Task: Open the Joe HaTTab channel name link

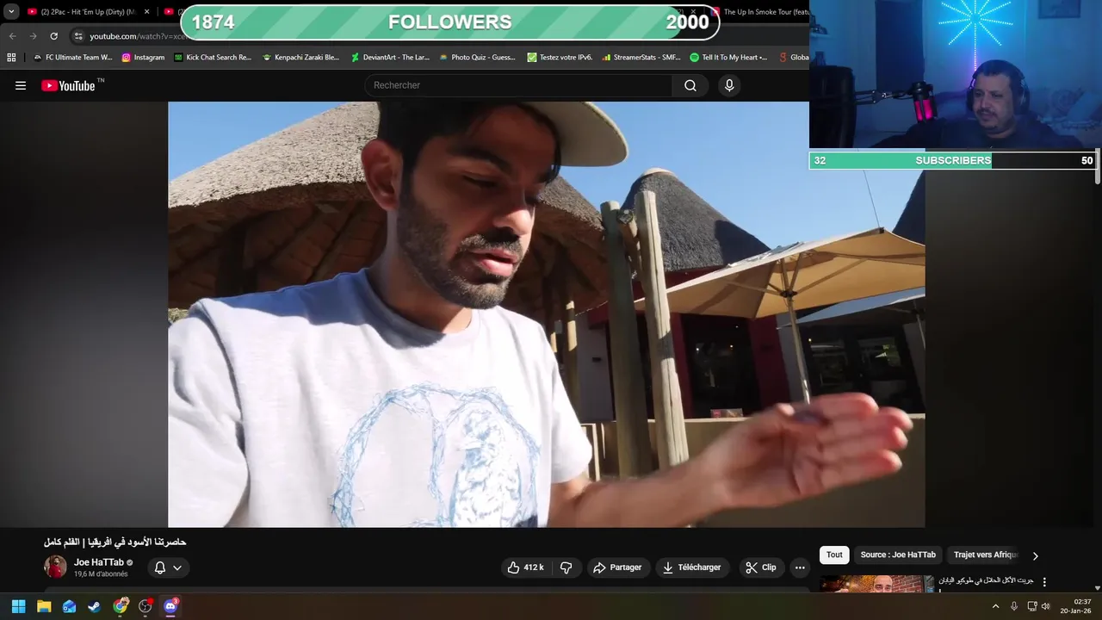Action: tap(99, 562)
